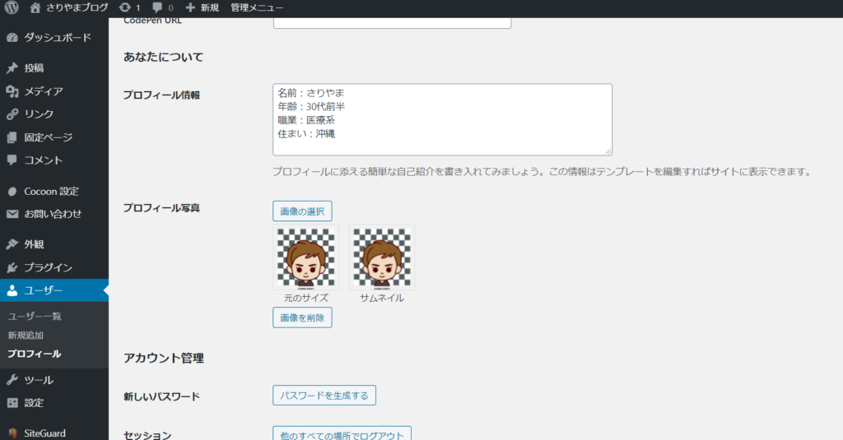The image size is (843, 440).
Task: Click the お問い合わせ envelope icon
Action: [12, 214]
